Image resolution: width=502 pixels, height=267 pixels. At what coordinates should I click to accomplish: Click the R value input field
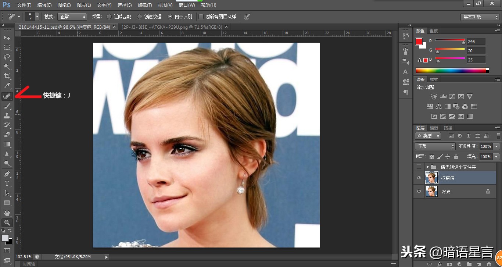(x=476, y=42)
